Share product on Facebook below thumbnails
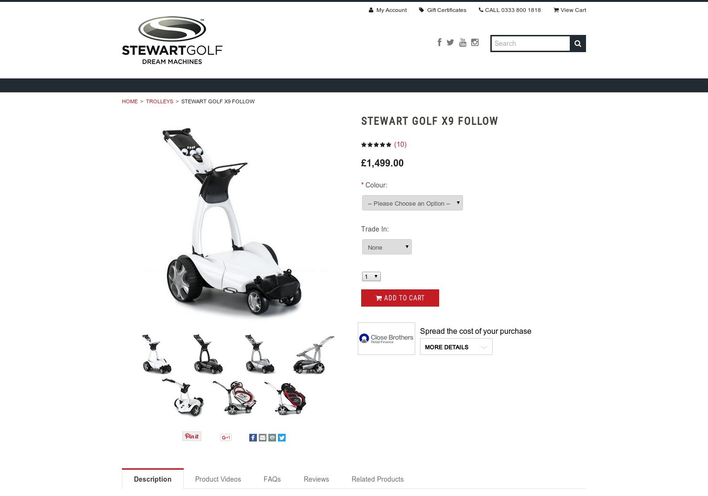This screenshot has width=708, height=496. click(x=253, y=438)
